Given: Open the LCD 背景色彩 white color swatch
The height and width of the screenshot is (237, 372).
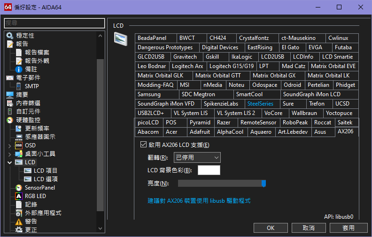Looking at the screenshot, I should click(209, 170).
